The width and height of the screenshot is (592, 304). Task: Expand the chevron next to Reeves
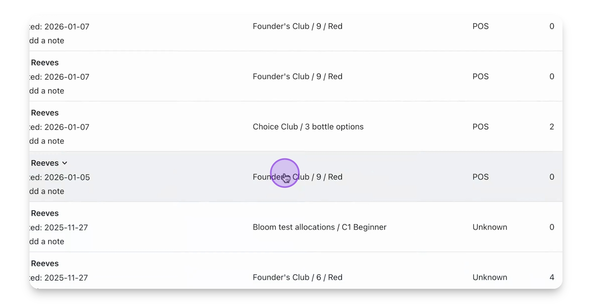(x=65, y=163)
